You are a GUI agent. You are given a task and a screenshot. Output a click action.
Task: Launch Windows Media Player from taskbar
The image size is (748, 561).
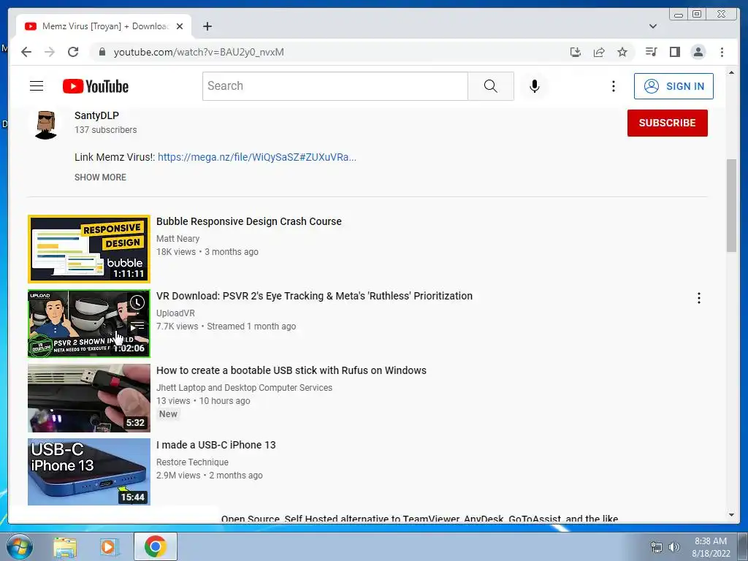point(109,546)
